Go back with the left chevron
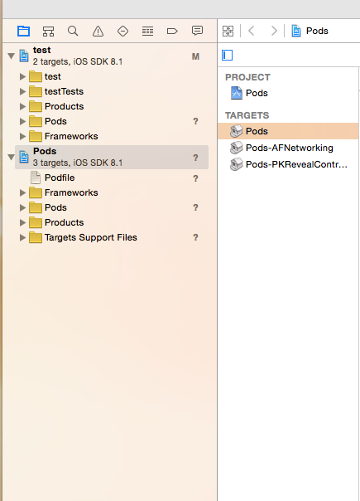This screenshot has width=360, height=501. (x=252, y=31)
